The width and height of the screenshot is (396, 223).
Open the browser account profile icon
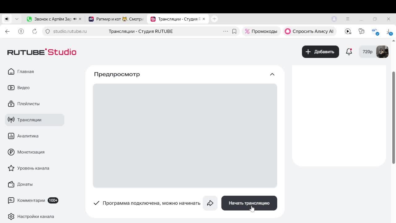point(334,19)
